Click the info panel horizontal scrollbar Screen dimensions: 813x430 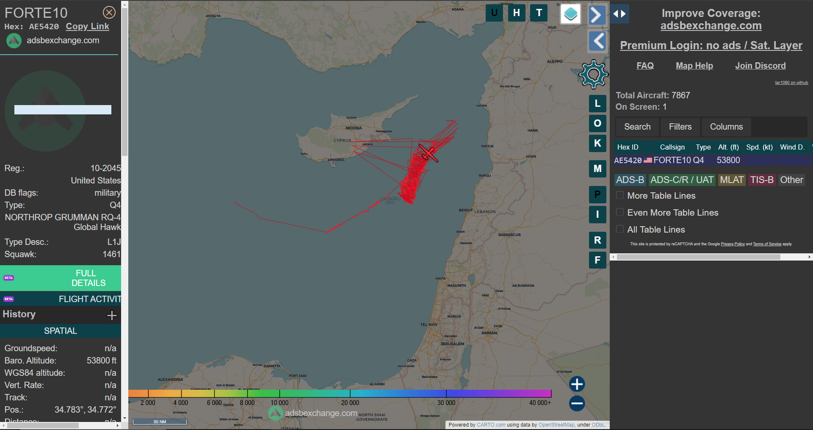[x=43, y=425]
